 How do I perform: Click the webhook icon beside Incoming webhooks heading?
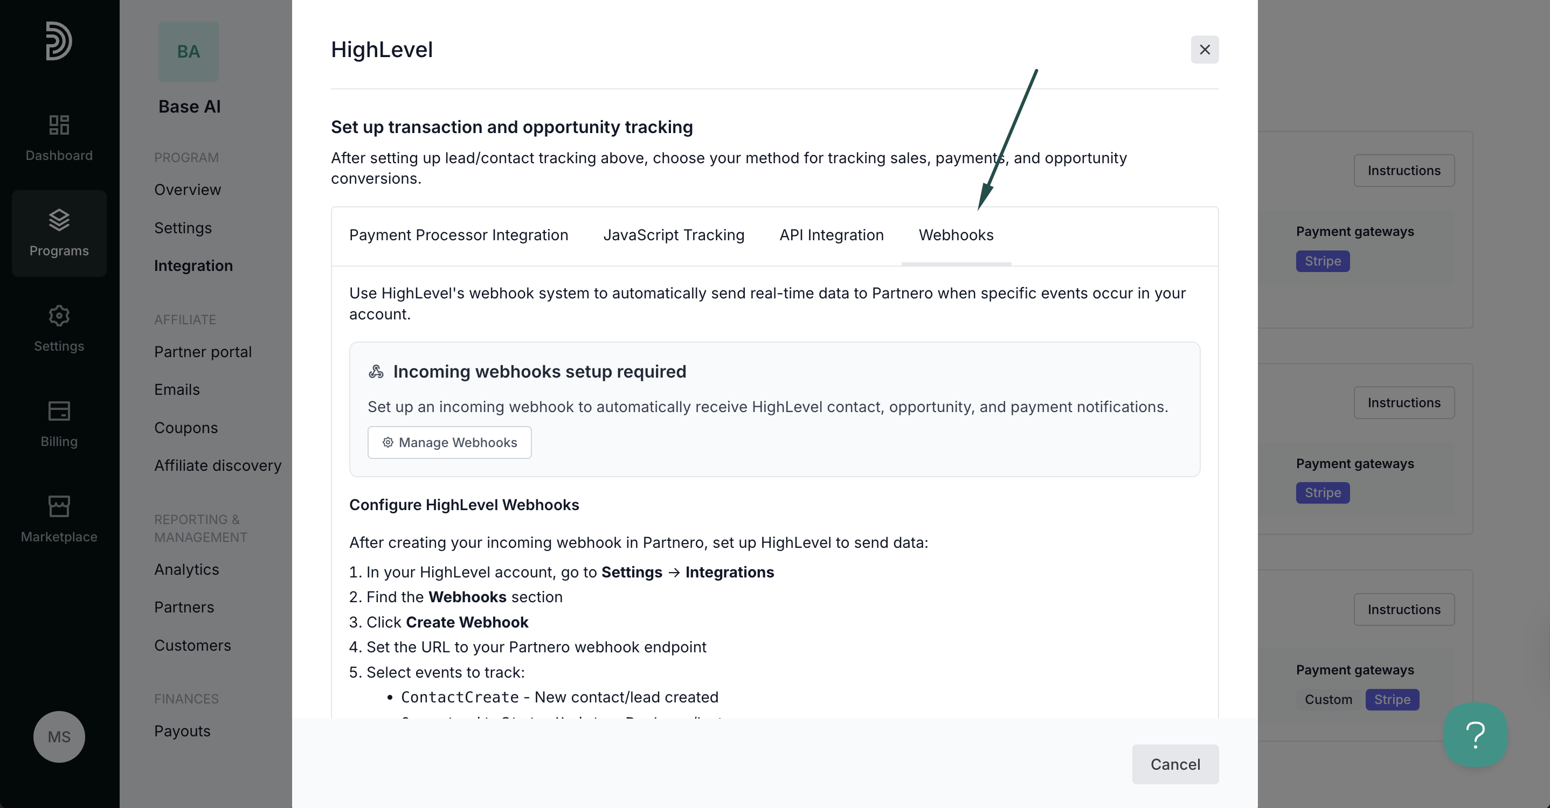(376, 372)
